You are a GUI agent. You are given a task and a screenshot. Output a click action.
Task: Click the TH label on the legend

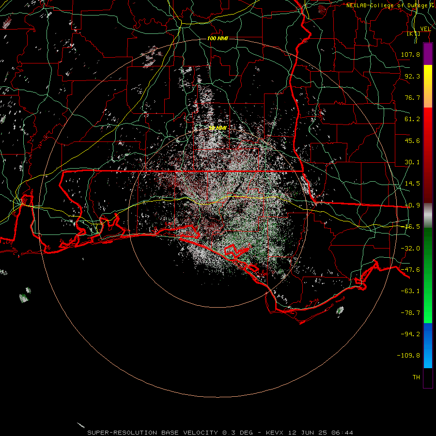click(x=416, y=377)
